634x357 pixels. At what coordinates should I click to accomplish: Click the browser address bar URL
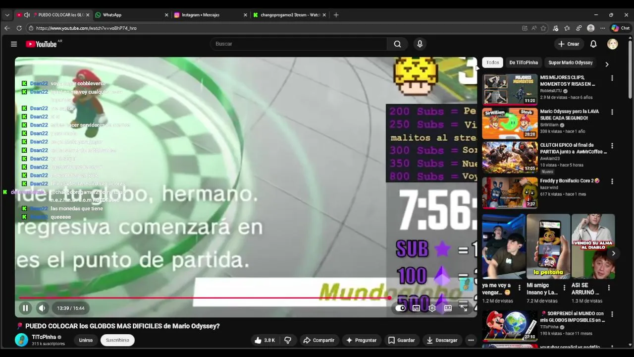[x=86, y=28]
